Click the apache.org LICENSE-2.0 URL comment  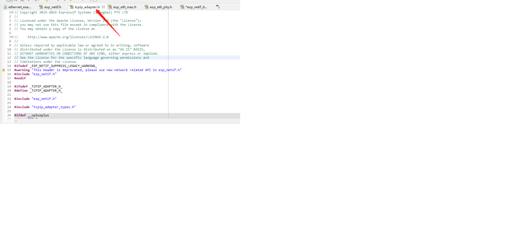[x=62, y=37]
